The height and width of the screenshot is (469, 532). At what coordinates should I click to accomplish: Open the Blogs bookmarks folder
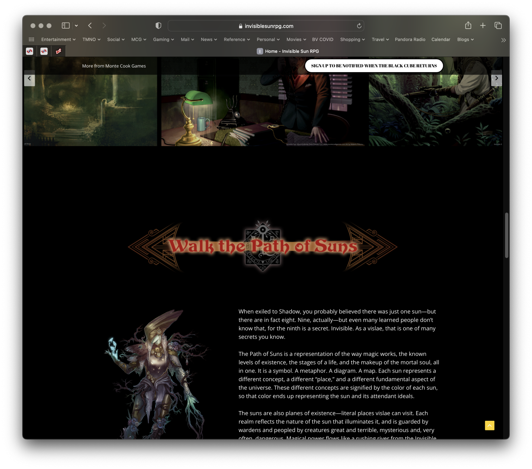click(x=465, y=39)
